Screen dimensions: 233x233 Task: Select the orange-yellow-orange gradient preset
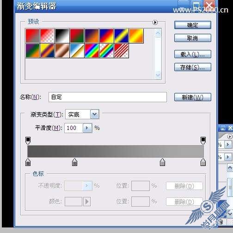(x=136, y=36)
